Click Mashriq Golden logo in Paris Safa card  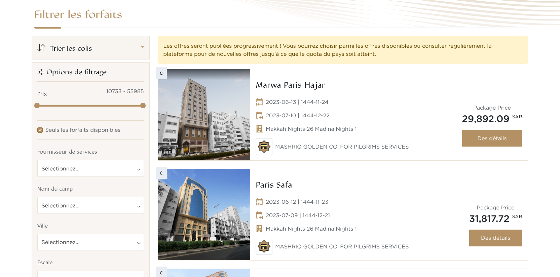(x=264, y=246)
